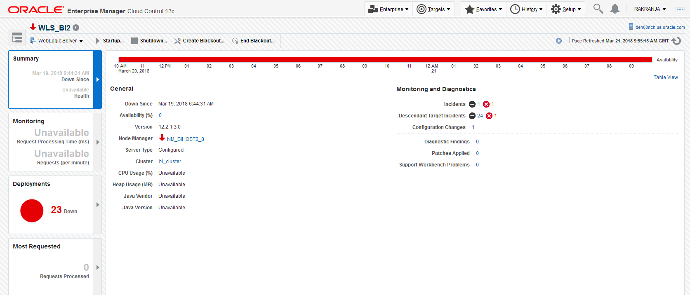Click the auto-refresh play icon
The image size is (690, 295).
(x=559, y=41)
